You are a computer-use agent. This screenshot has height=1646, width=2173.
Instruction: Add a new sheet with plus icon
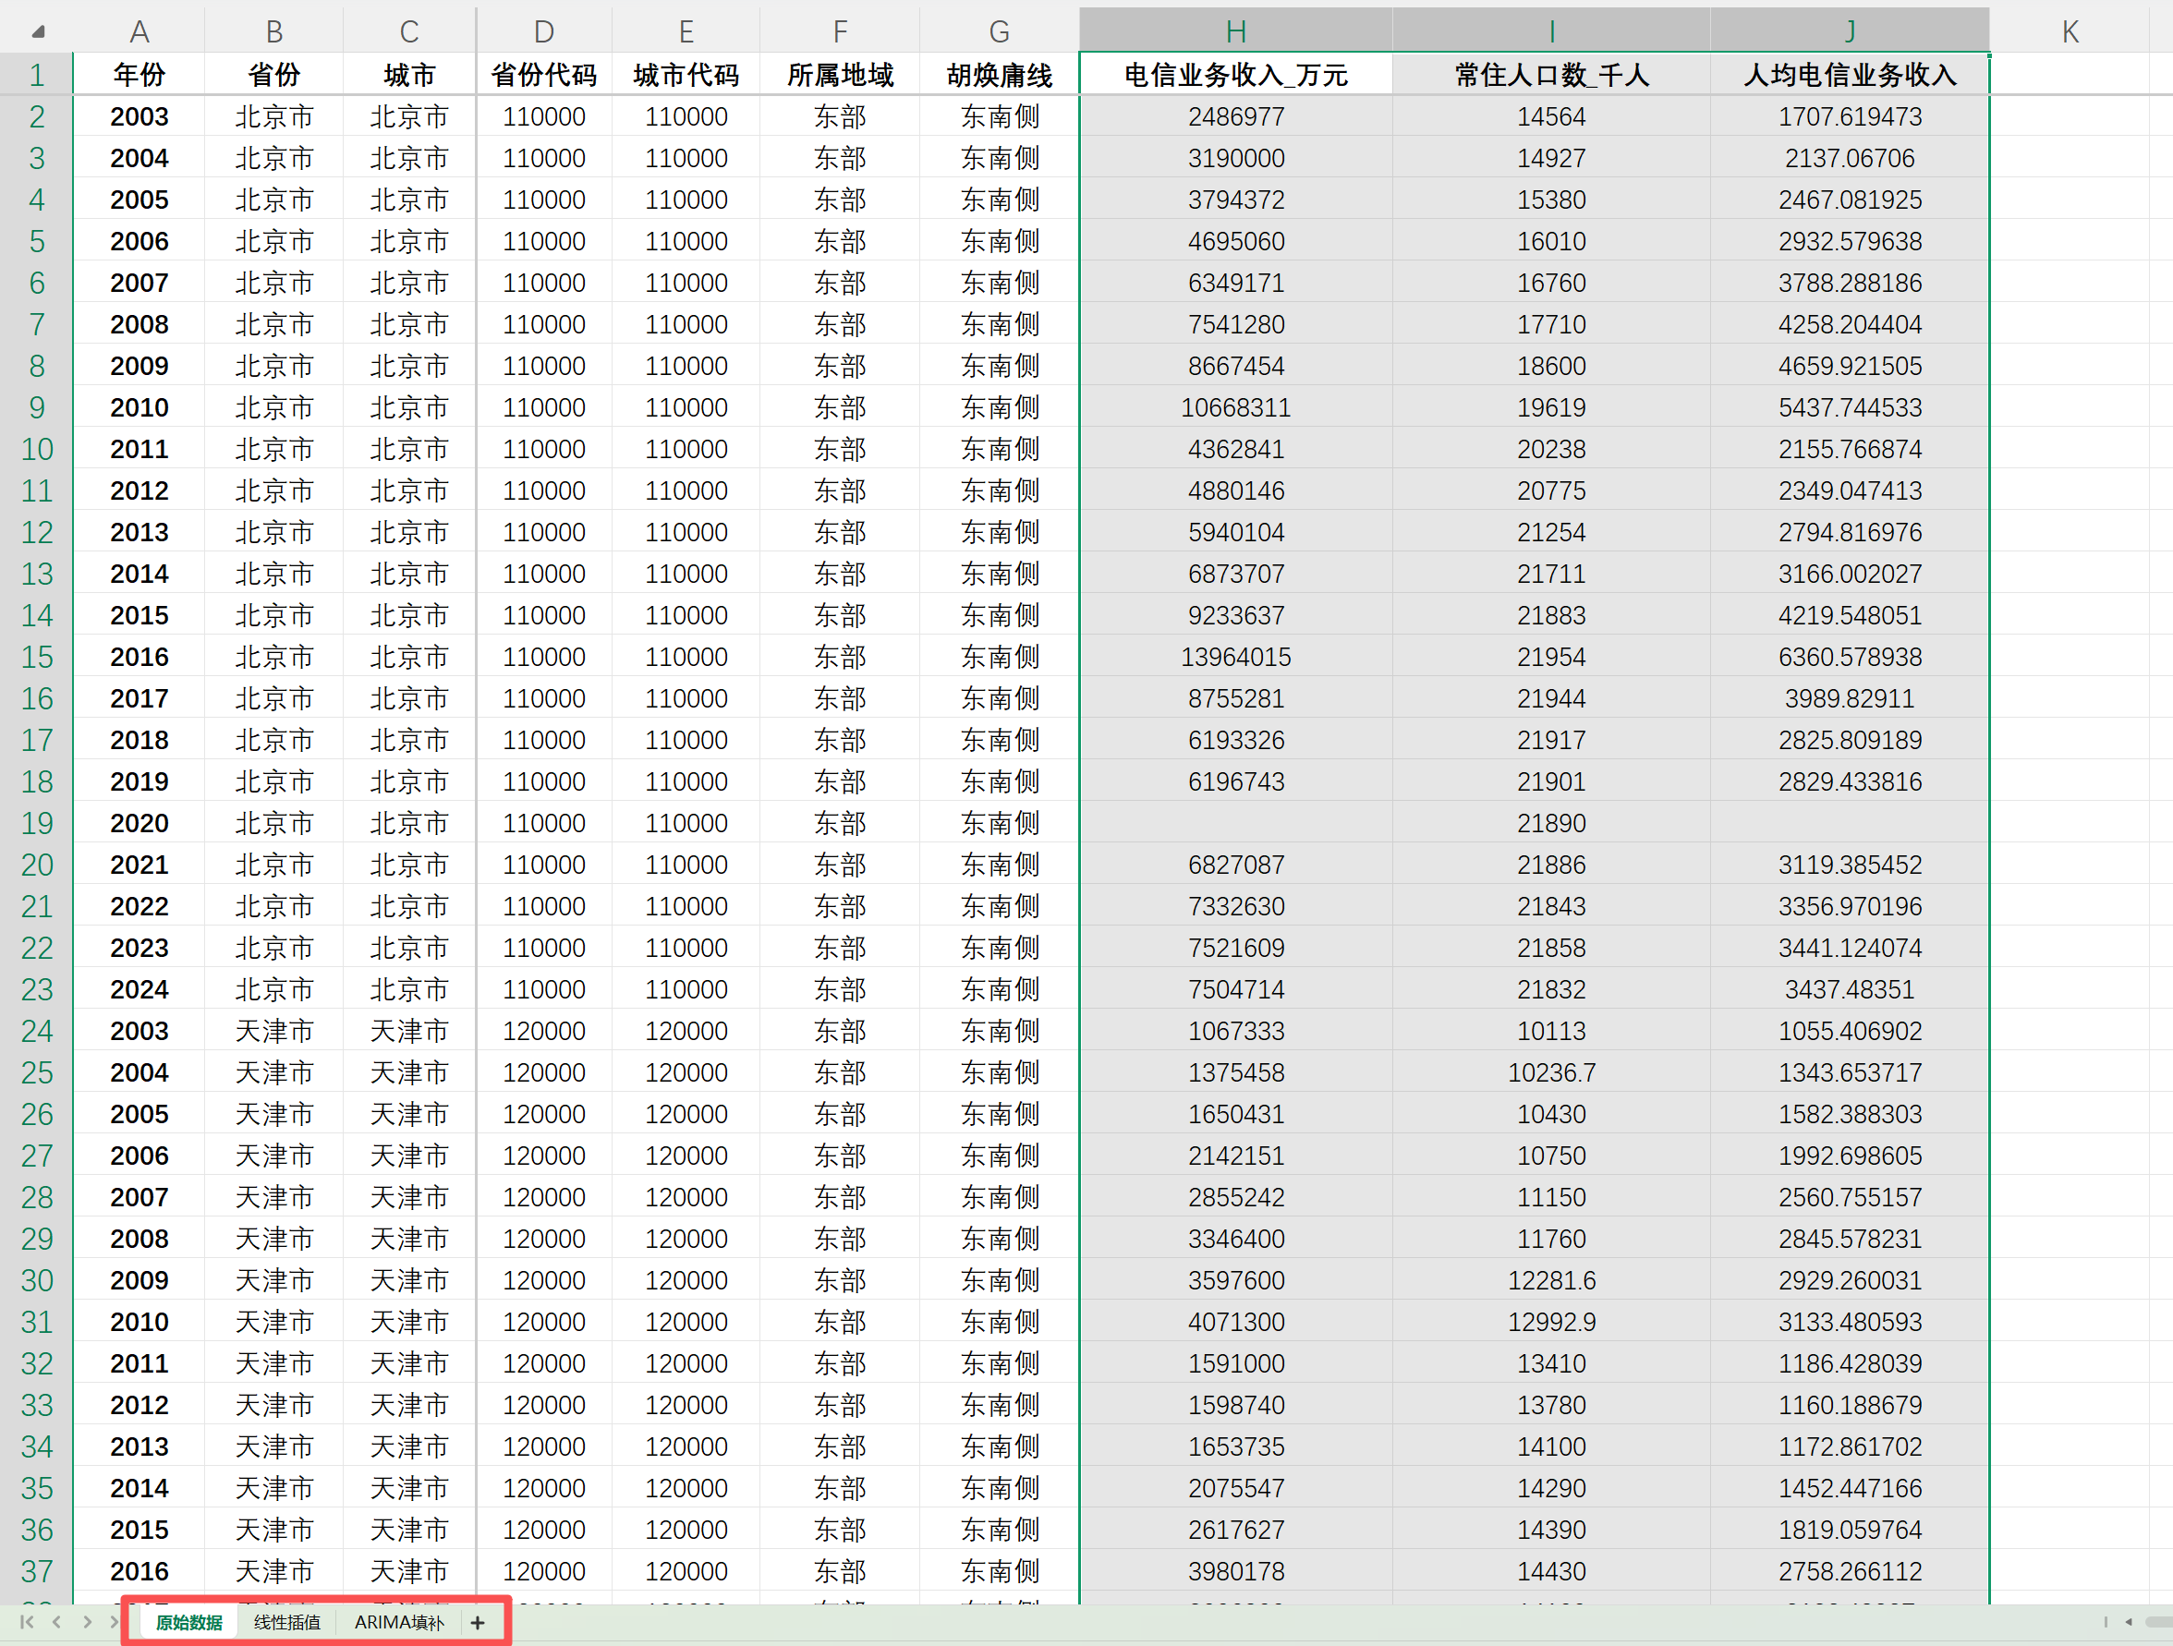coord(478,1622)
